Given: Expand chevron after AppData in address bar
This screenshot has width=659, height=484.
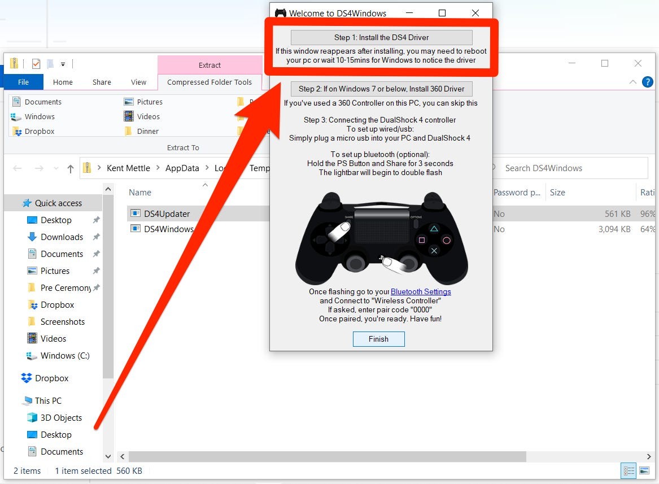Looking at the screenshot, I should point(207,168).
